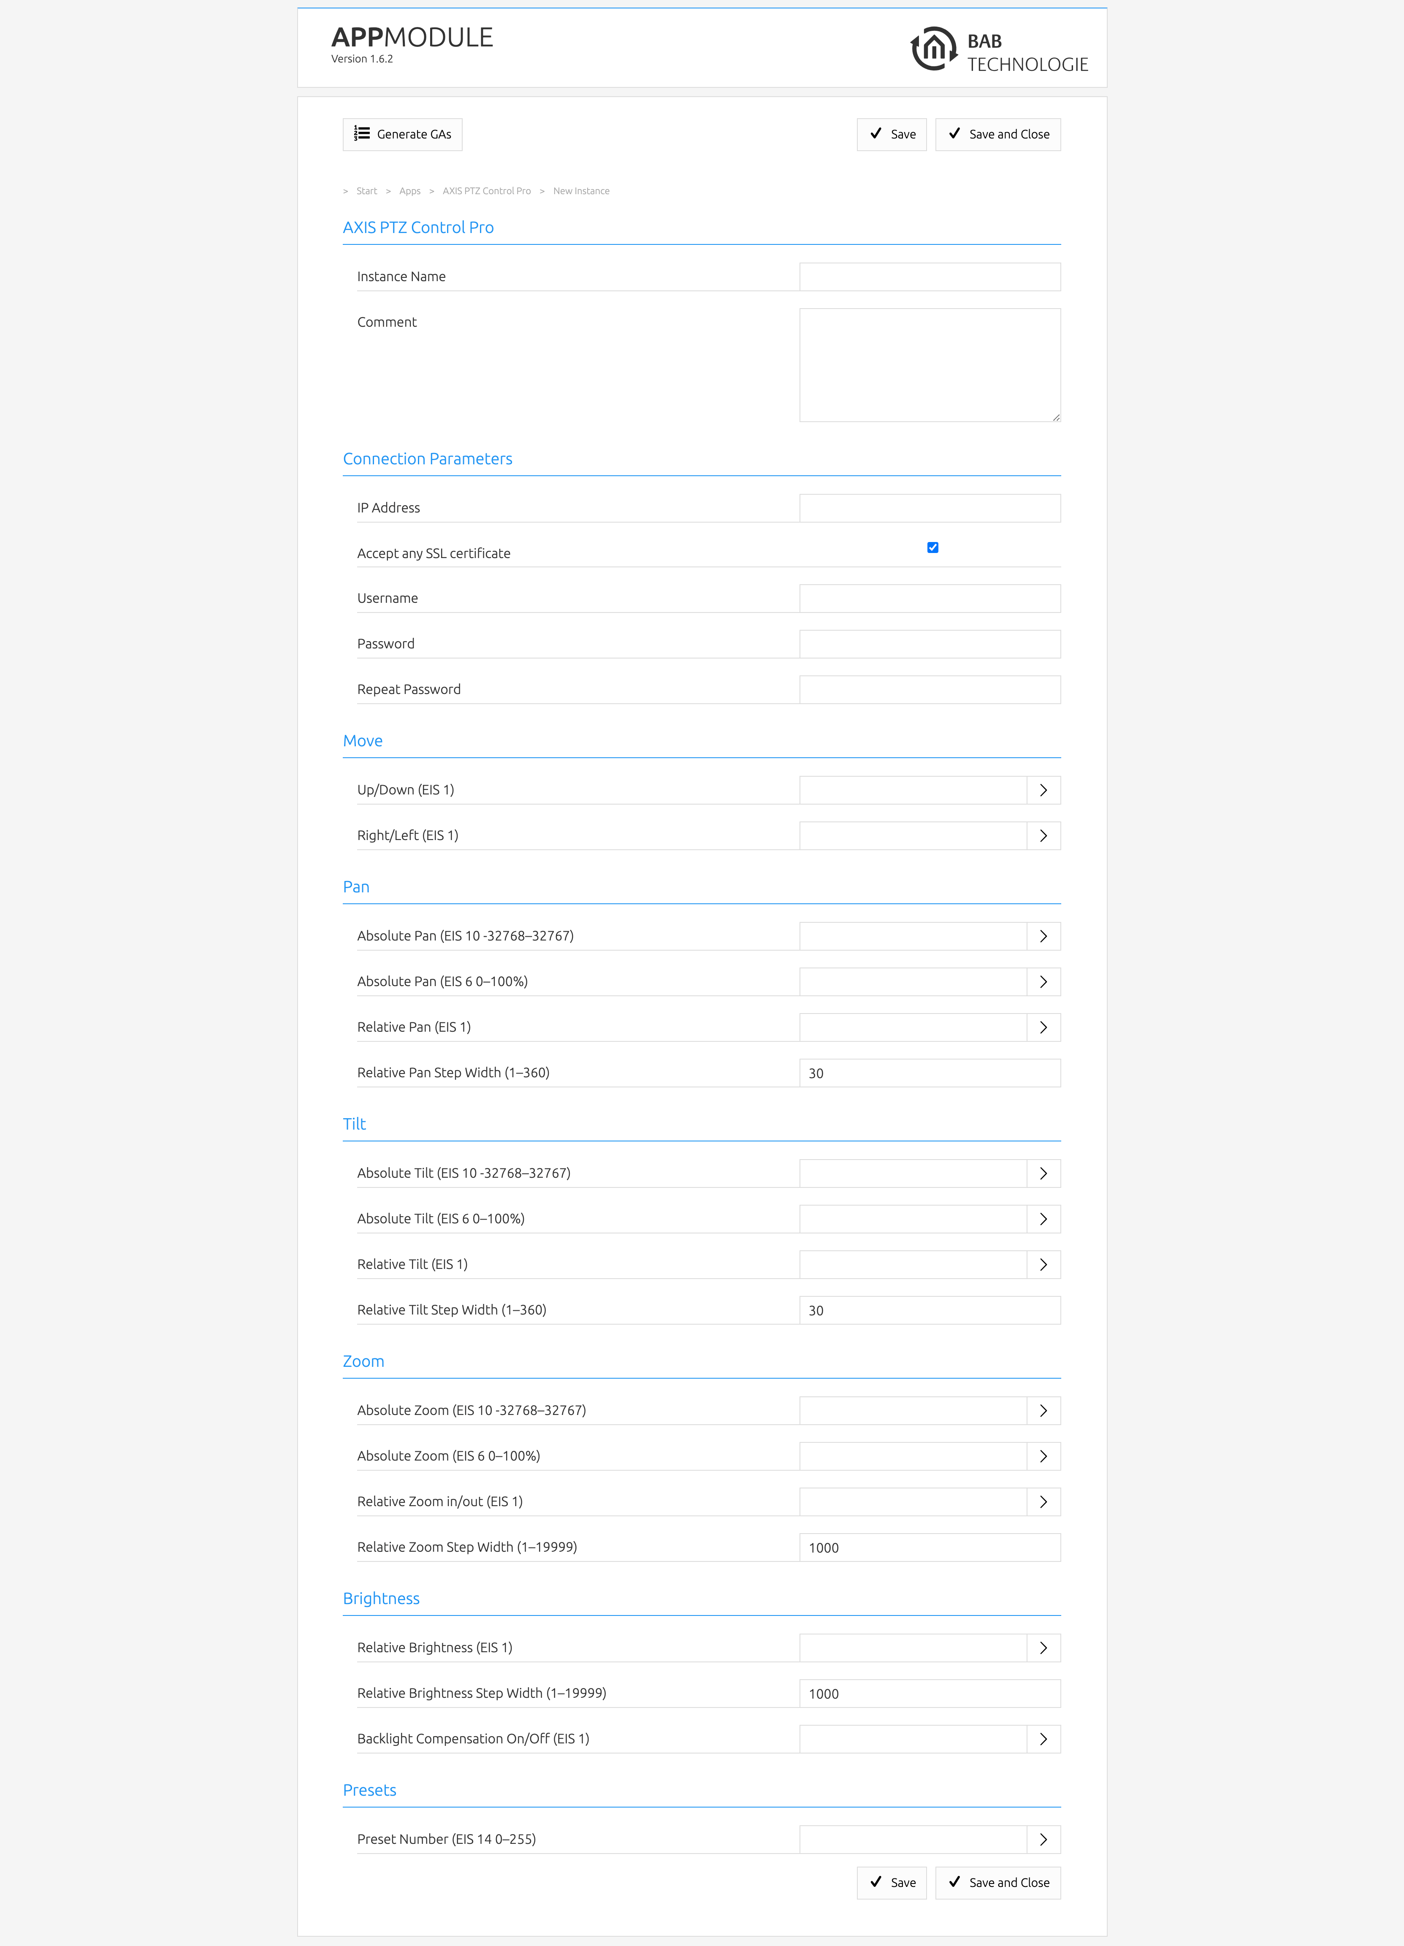1404x1946 pixels.
Task: Click Start breadcrumb link
Action: pyautogui.click(x=366, y=191)
